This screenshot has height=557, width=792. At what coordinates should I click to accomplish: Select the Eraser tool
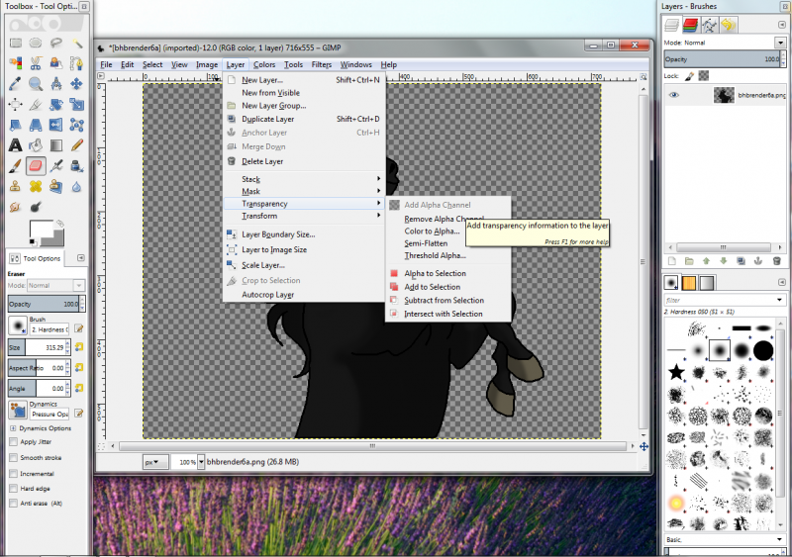pyautogui.click(x=36, y=166)
